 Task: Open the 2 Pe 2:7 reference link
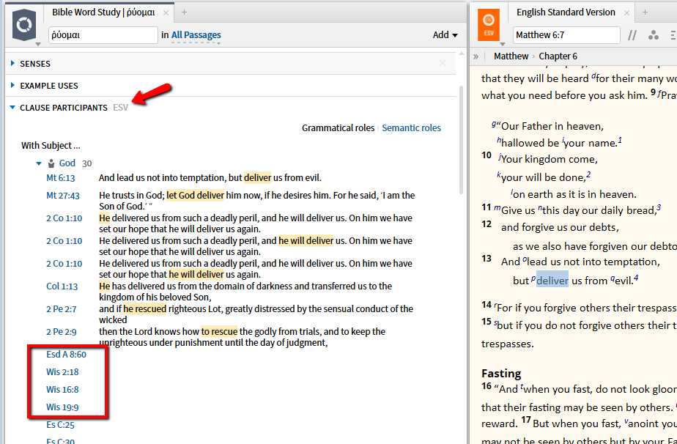[x=62, y=309]
